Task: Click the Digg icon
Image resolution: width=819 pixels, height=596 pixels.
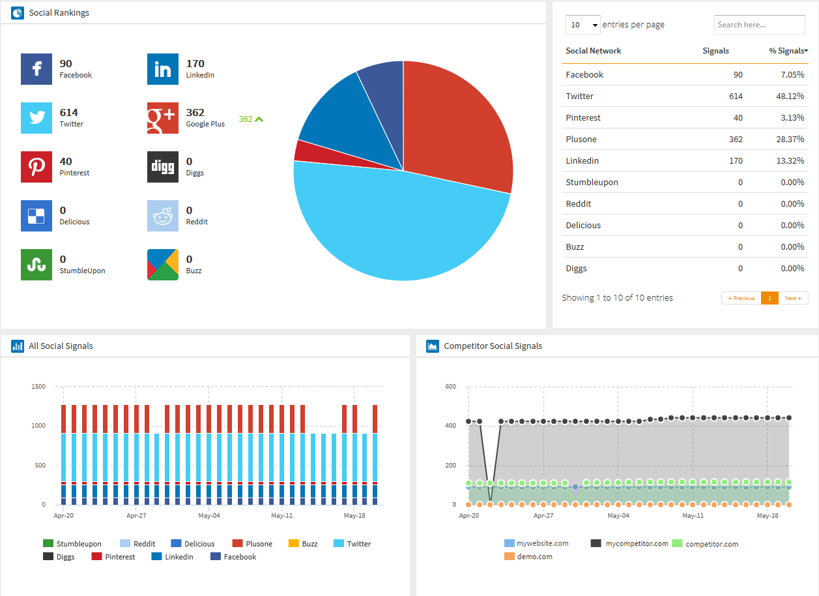Action: coord(163,167)
